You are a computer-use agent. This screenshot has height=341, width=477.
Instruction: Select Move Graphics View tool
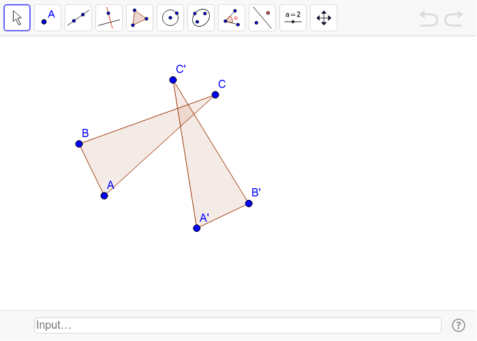pos(324,18)
